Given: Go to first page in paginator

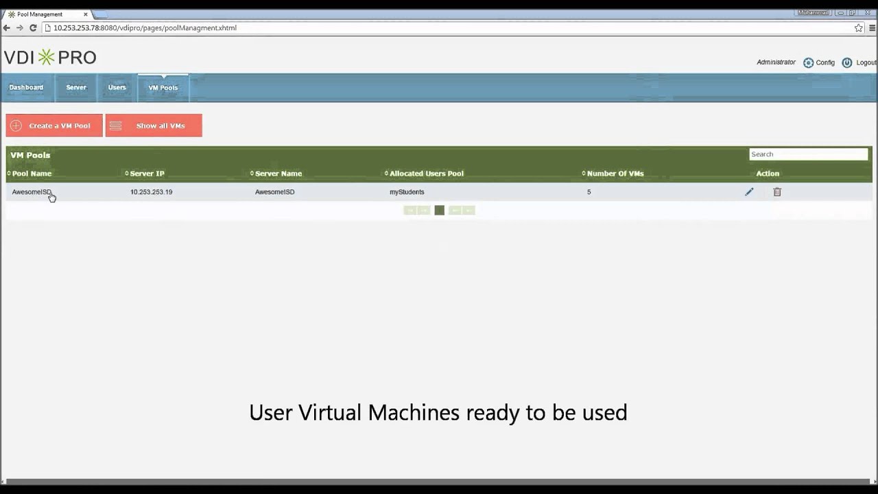Looking at the screenshot, I should pyautogui.click(x=410, y=211).
